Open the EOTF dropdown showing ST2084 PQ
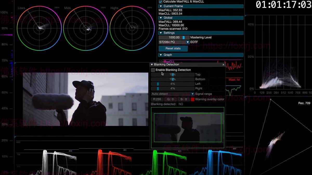Screen dimensions: 312x175 [174, 42]
